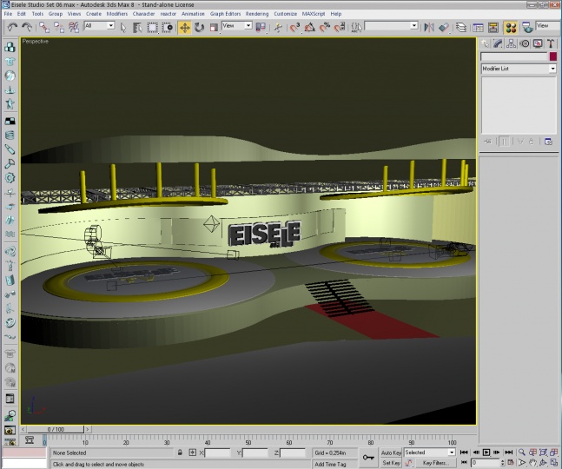Open the render type 'View' dropdown at the toolbar's right end

(x=548, y=25)
